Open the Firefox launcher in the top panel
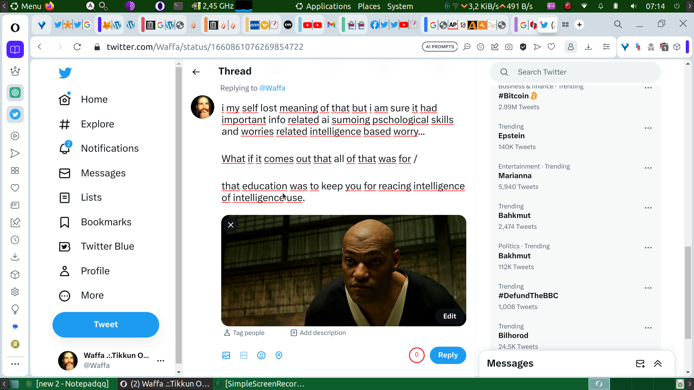This screenshot has width=694, height=390. click(49, 6)
